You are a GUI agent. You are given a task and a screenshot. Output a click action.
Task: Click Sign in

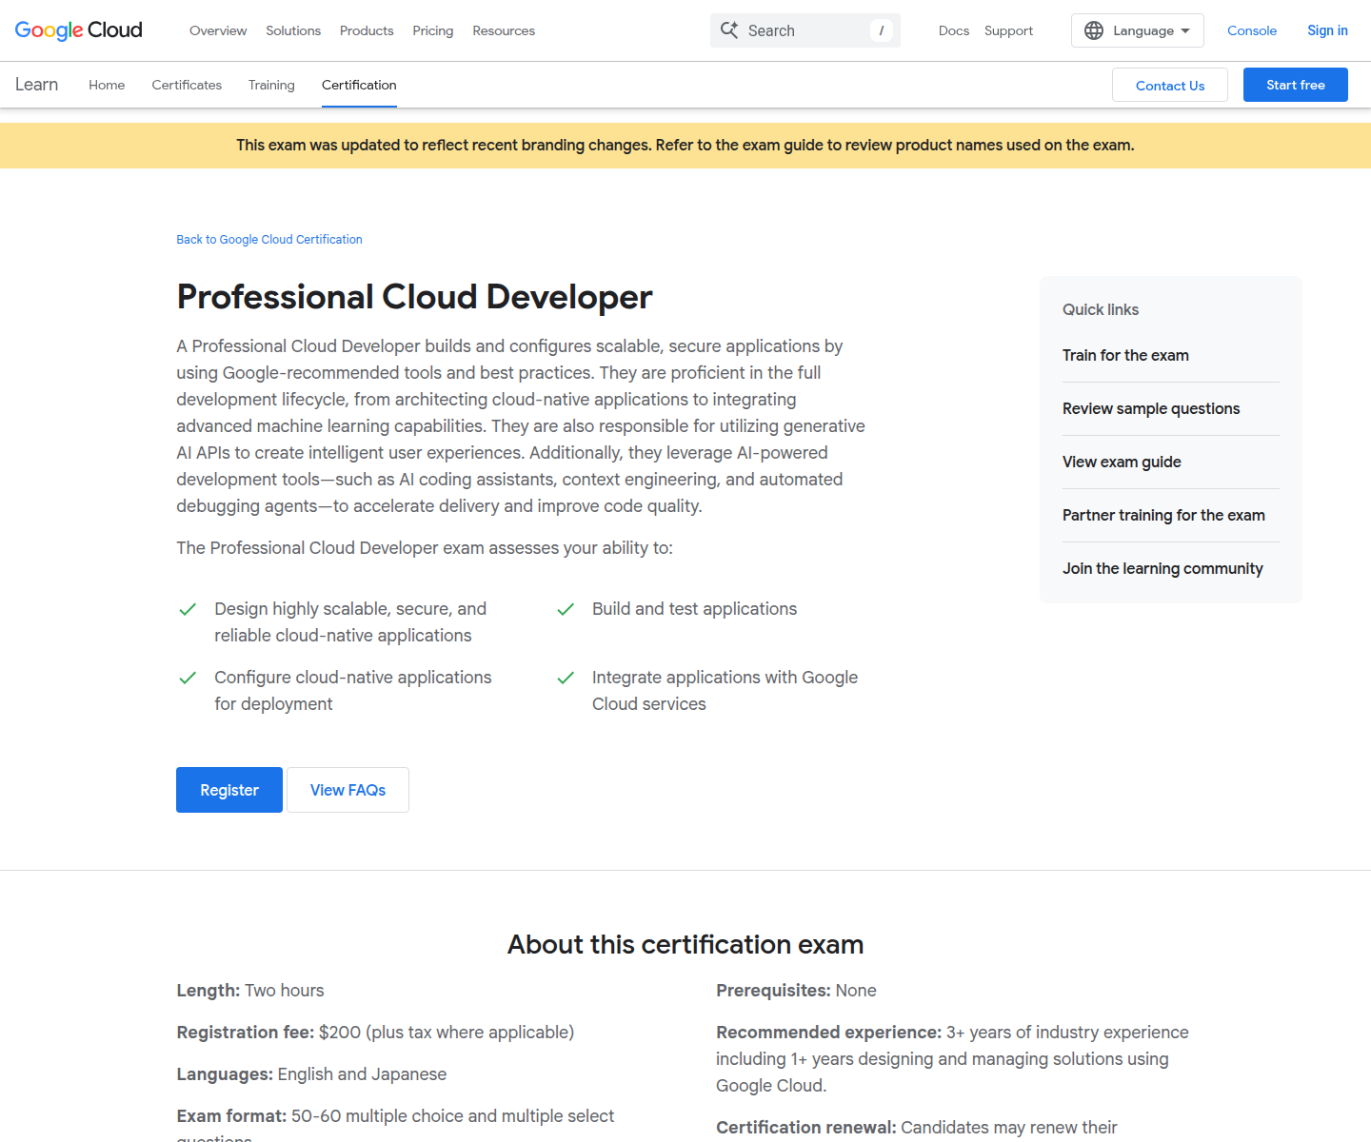point(1327,30)
